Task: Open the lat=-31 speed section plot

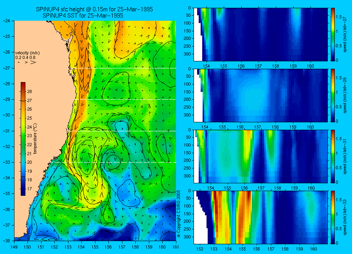Action: [260, 156]
